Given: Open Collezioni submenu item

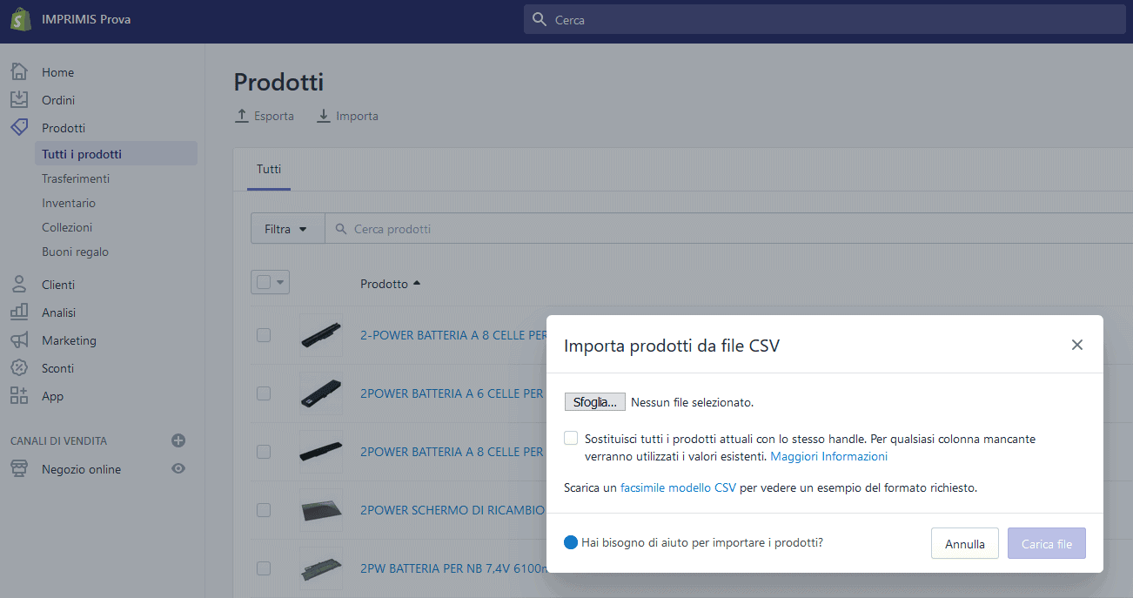Looking at the screenshot, I should tap(67, 227).
